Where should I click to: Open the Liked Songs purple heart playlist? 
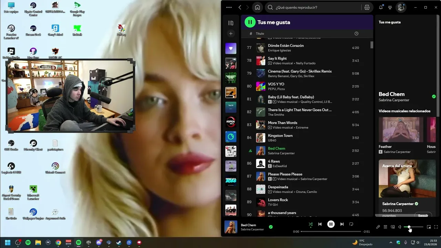(231, 49)
